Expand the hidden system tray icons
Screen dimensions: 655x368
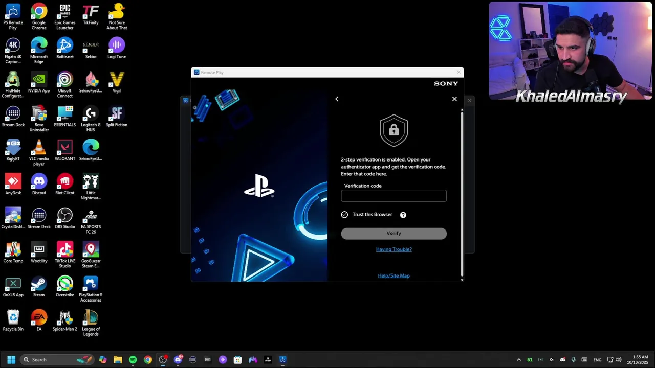click(x=519, y=360)
